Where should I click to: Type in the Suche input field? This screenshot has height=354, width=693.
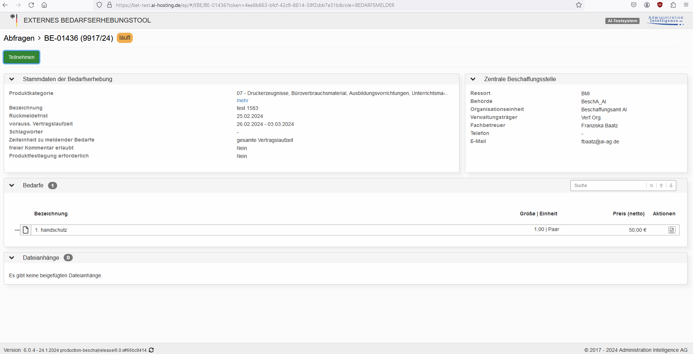[608, 186]
